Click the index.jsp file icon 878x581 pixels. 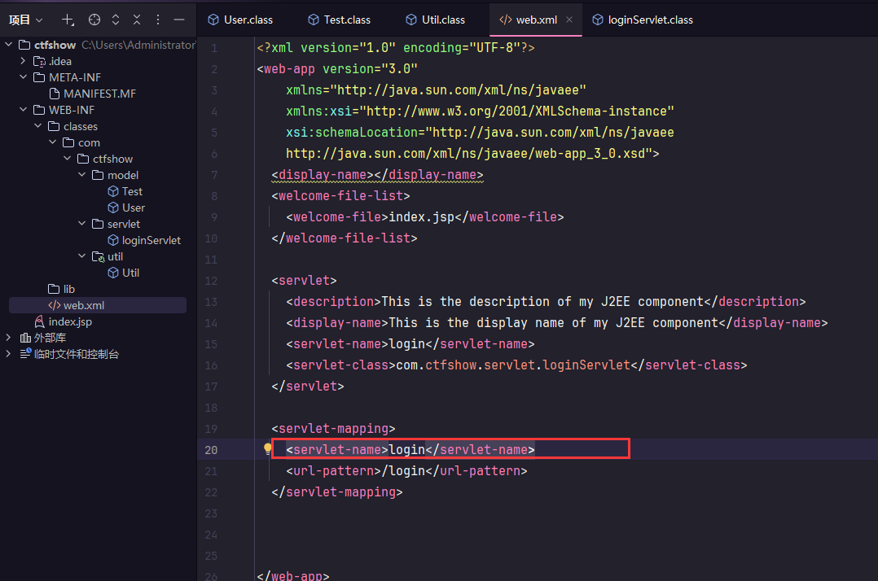click(x=39, y=321)
